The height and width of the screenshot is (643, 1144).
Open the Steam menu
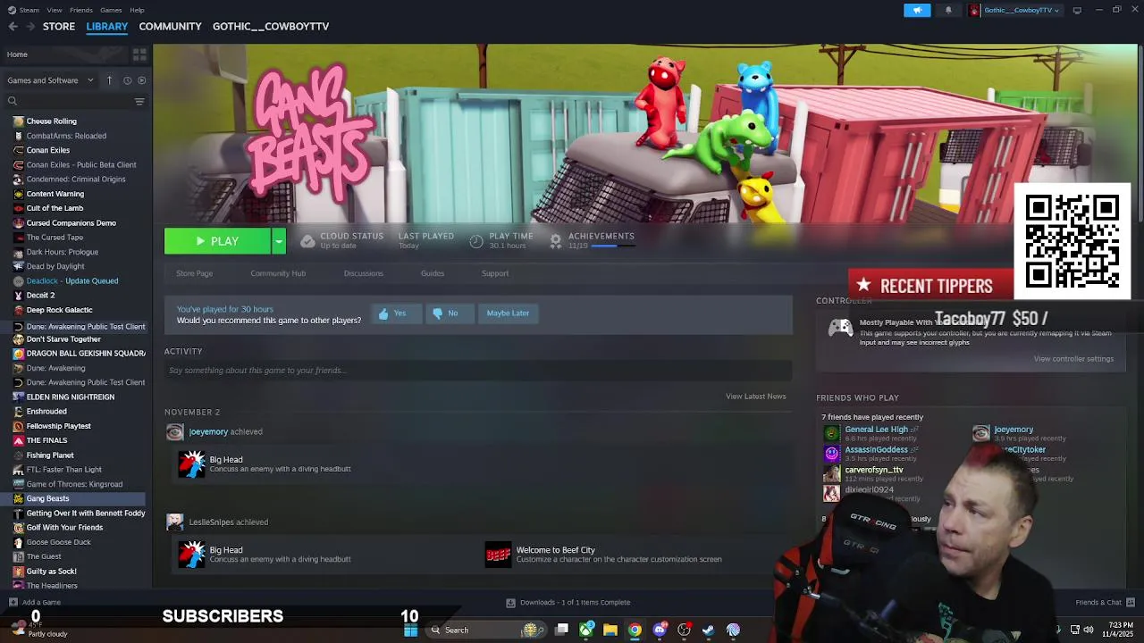click(x=29, y=10)
